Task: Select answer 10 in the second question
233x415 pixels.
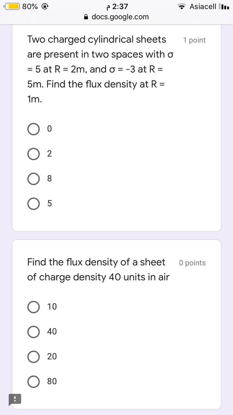Action: pyautogui.click(x=33, y=307)
